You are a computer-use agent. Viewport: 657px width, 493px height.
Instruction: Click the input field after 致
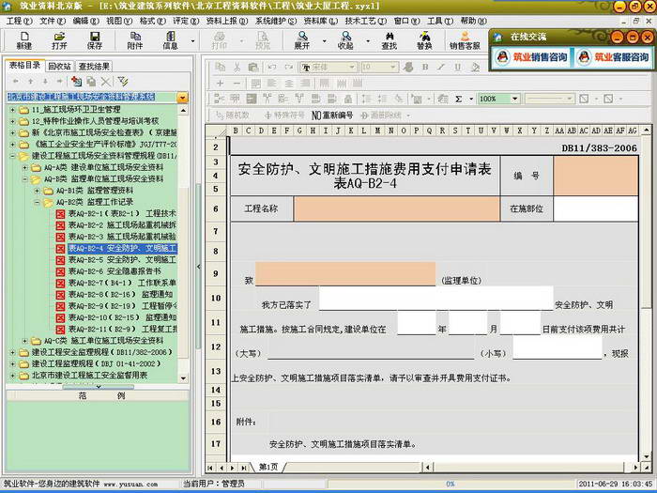point(345,274)
